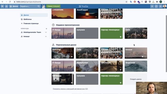The height and width of the screenshot is (94, 167).
Task: Open personal парсер-лемонджус board
Action: click(111, 79)
